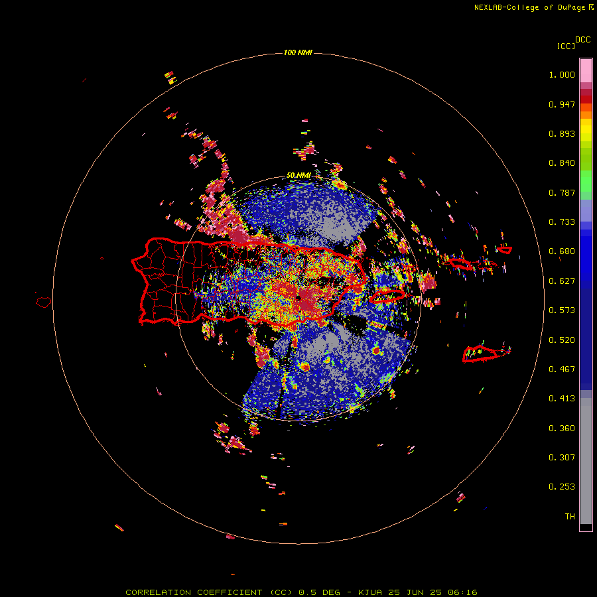Select the 0.573 scale value
This screenshot has width=597, height=597.
[x=562, y=310]
